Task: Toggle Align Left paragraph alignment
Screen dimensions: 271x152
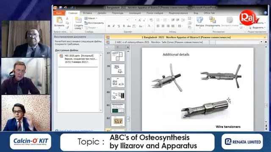Action: 158,26
